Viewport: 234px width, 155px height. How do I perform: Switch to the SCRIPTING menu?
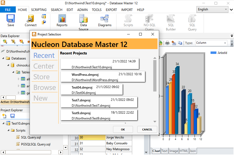(39, 10)
